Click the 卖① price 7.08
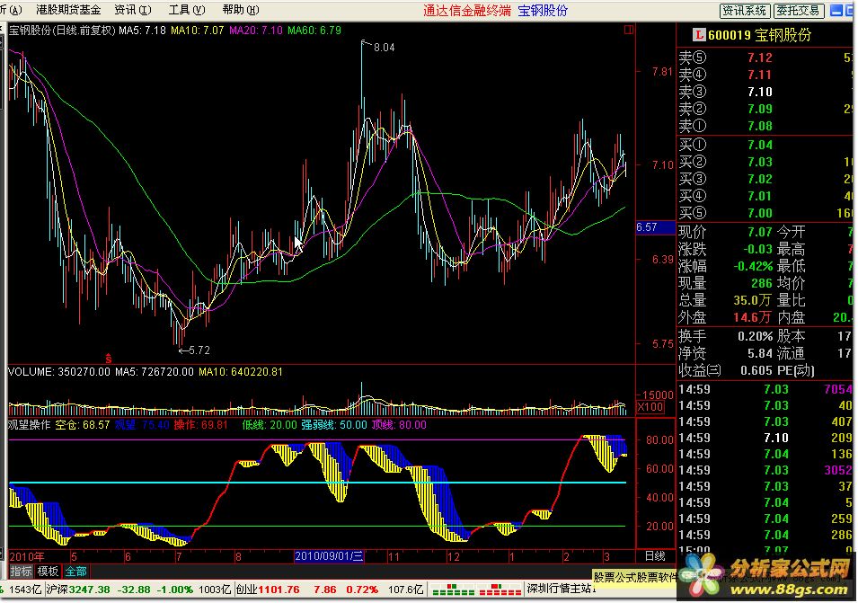Viewport: 858px width, 603px height. 760,126
